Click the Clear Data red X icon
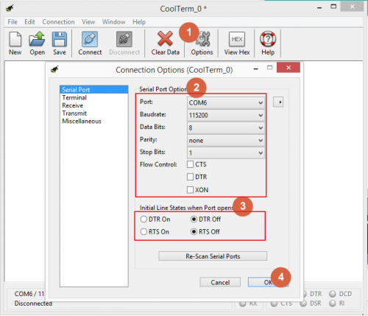This screenshot has height=316, width=368. click(x=165, y=39)
